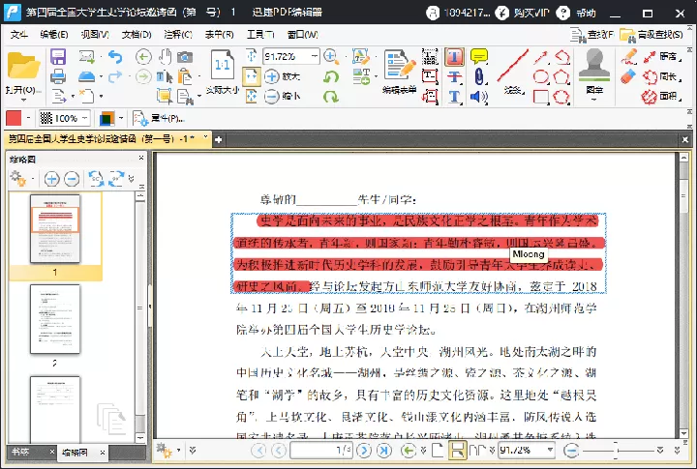Image resolution: width=697 pixels, height=469 pixels.
Task: Click the sound speaker annotation tool
Action: [479, 97]
